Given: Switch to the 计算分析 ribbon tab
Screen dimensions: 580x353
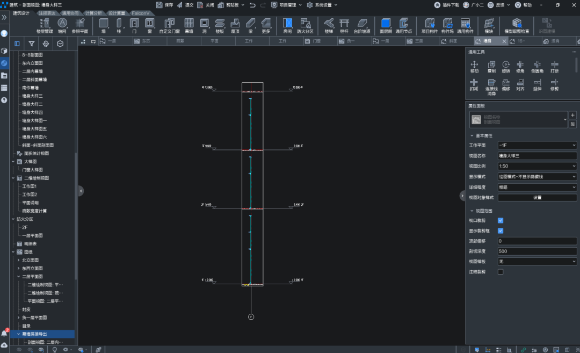Looking at the screenshot, I should pos(93,13).
